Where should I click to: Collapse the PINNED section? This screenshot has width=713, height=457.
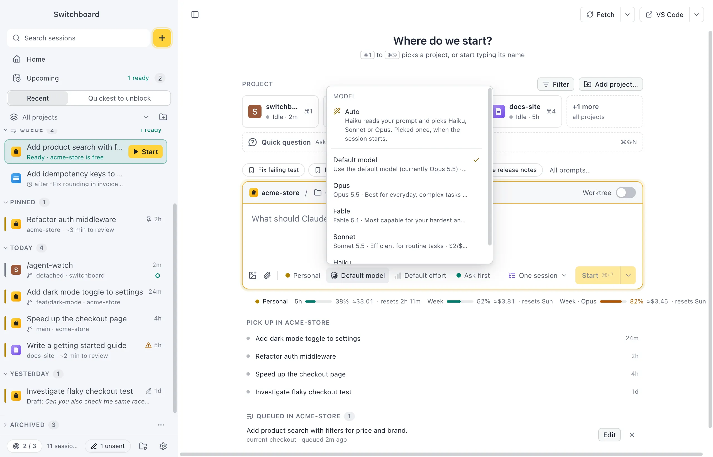tap(6, 202)
